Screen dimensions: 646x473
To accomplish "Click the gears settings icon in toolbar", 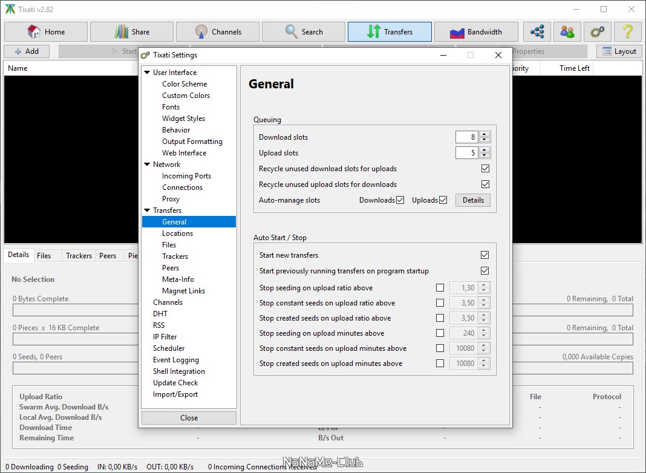I will [598, 31].
